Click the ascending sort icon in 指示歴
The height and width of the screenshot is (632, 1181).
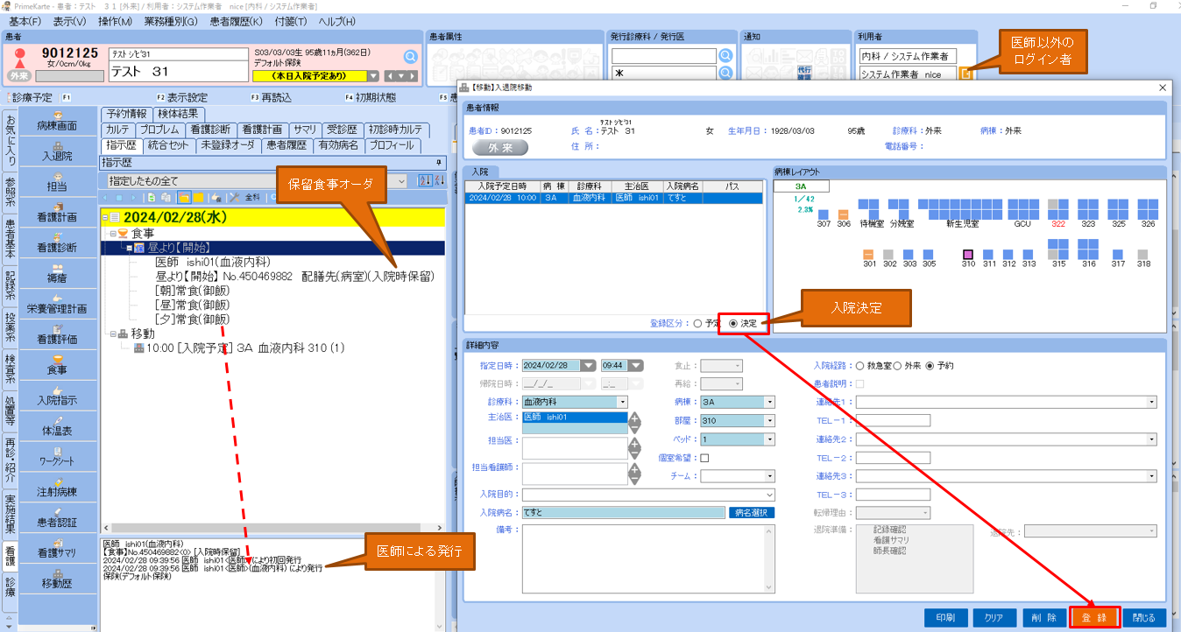tap(425, 180)
